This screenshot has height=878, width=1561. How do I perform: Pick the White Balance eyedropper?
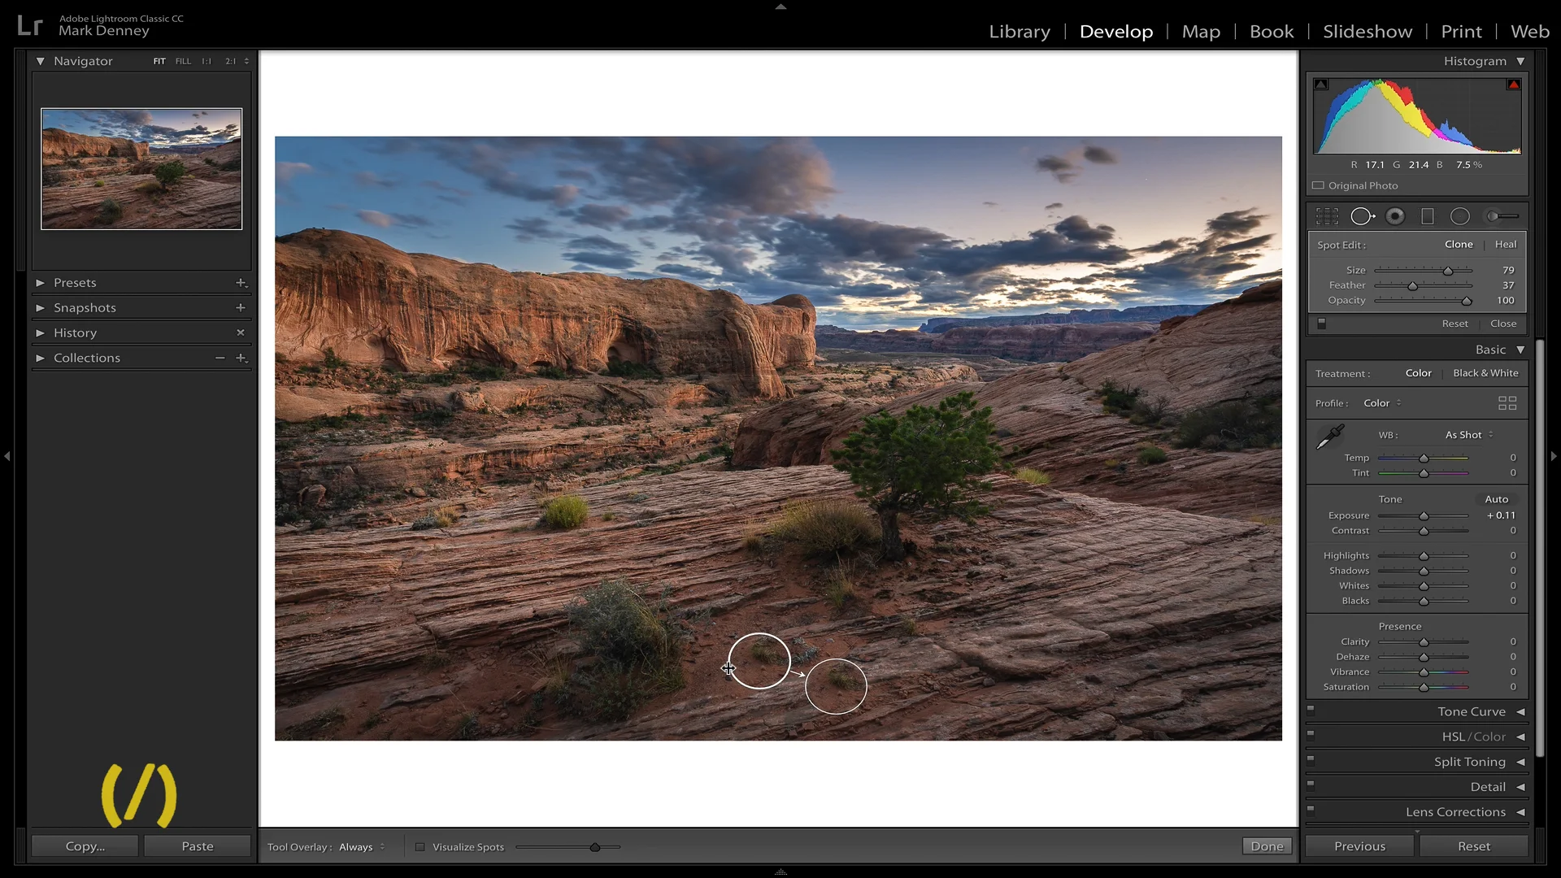tap(1330, 437)
